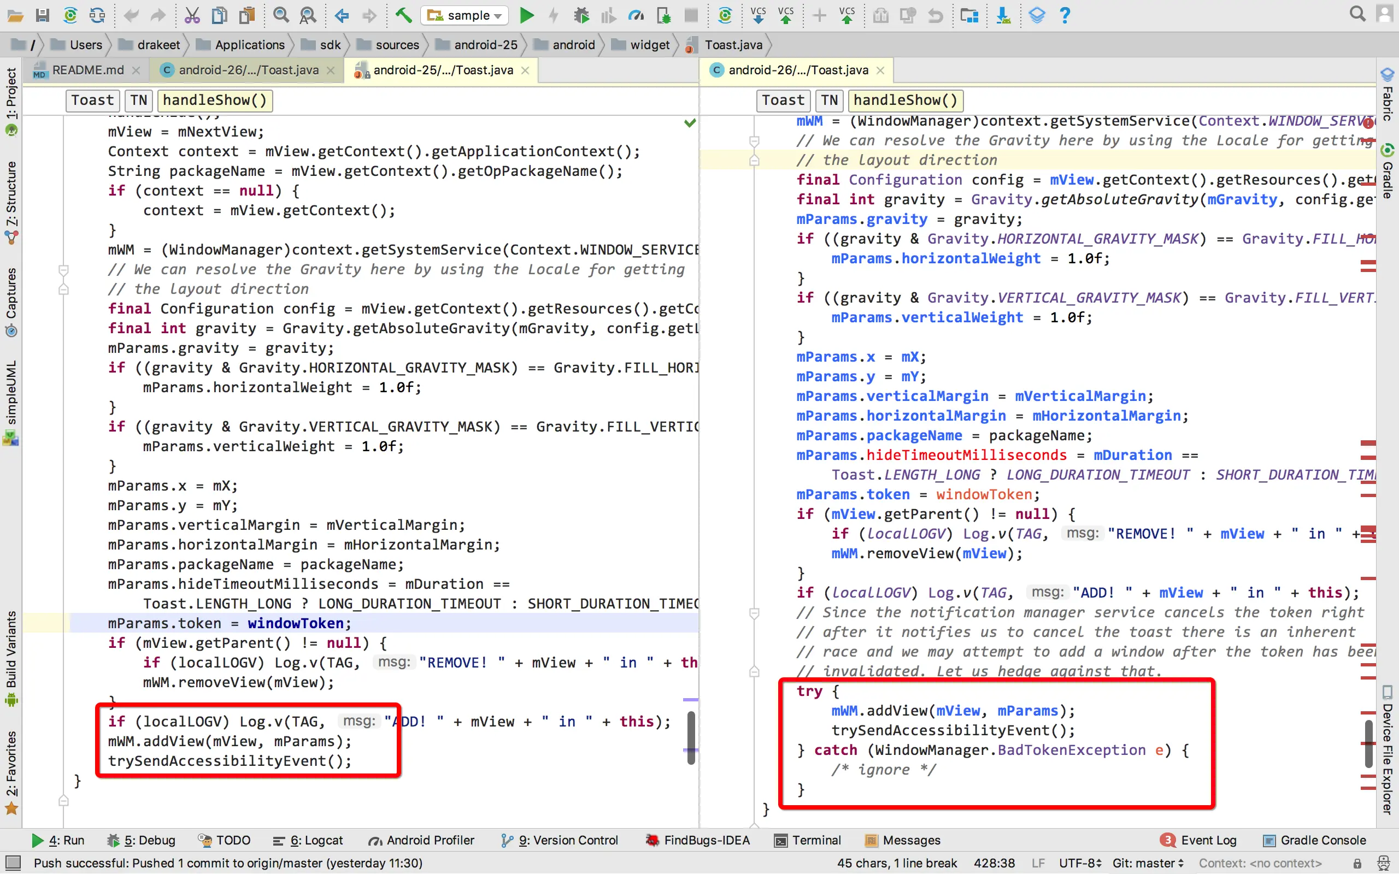
Task: Click the Cut scissors icon
Action: (192, 15)
